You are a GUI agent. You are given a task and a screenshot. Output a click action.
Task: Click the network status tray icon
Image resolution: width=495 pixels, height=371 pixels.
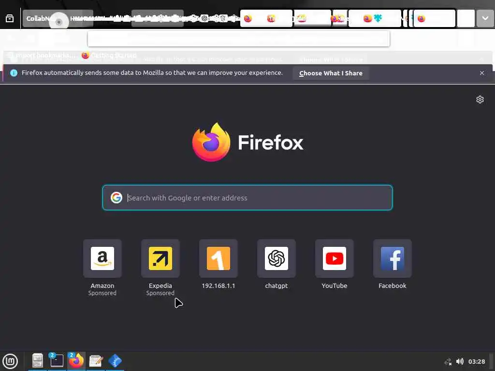448,361
